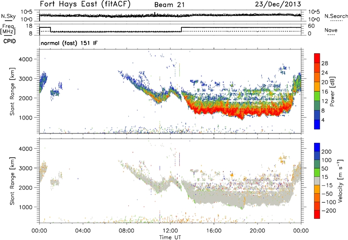This screenshot has width=348, height=240.
Task: Click the red swatch at the bottom of the Velocity colorbar
Action: 317,214
